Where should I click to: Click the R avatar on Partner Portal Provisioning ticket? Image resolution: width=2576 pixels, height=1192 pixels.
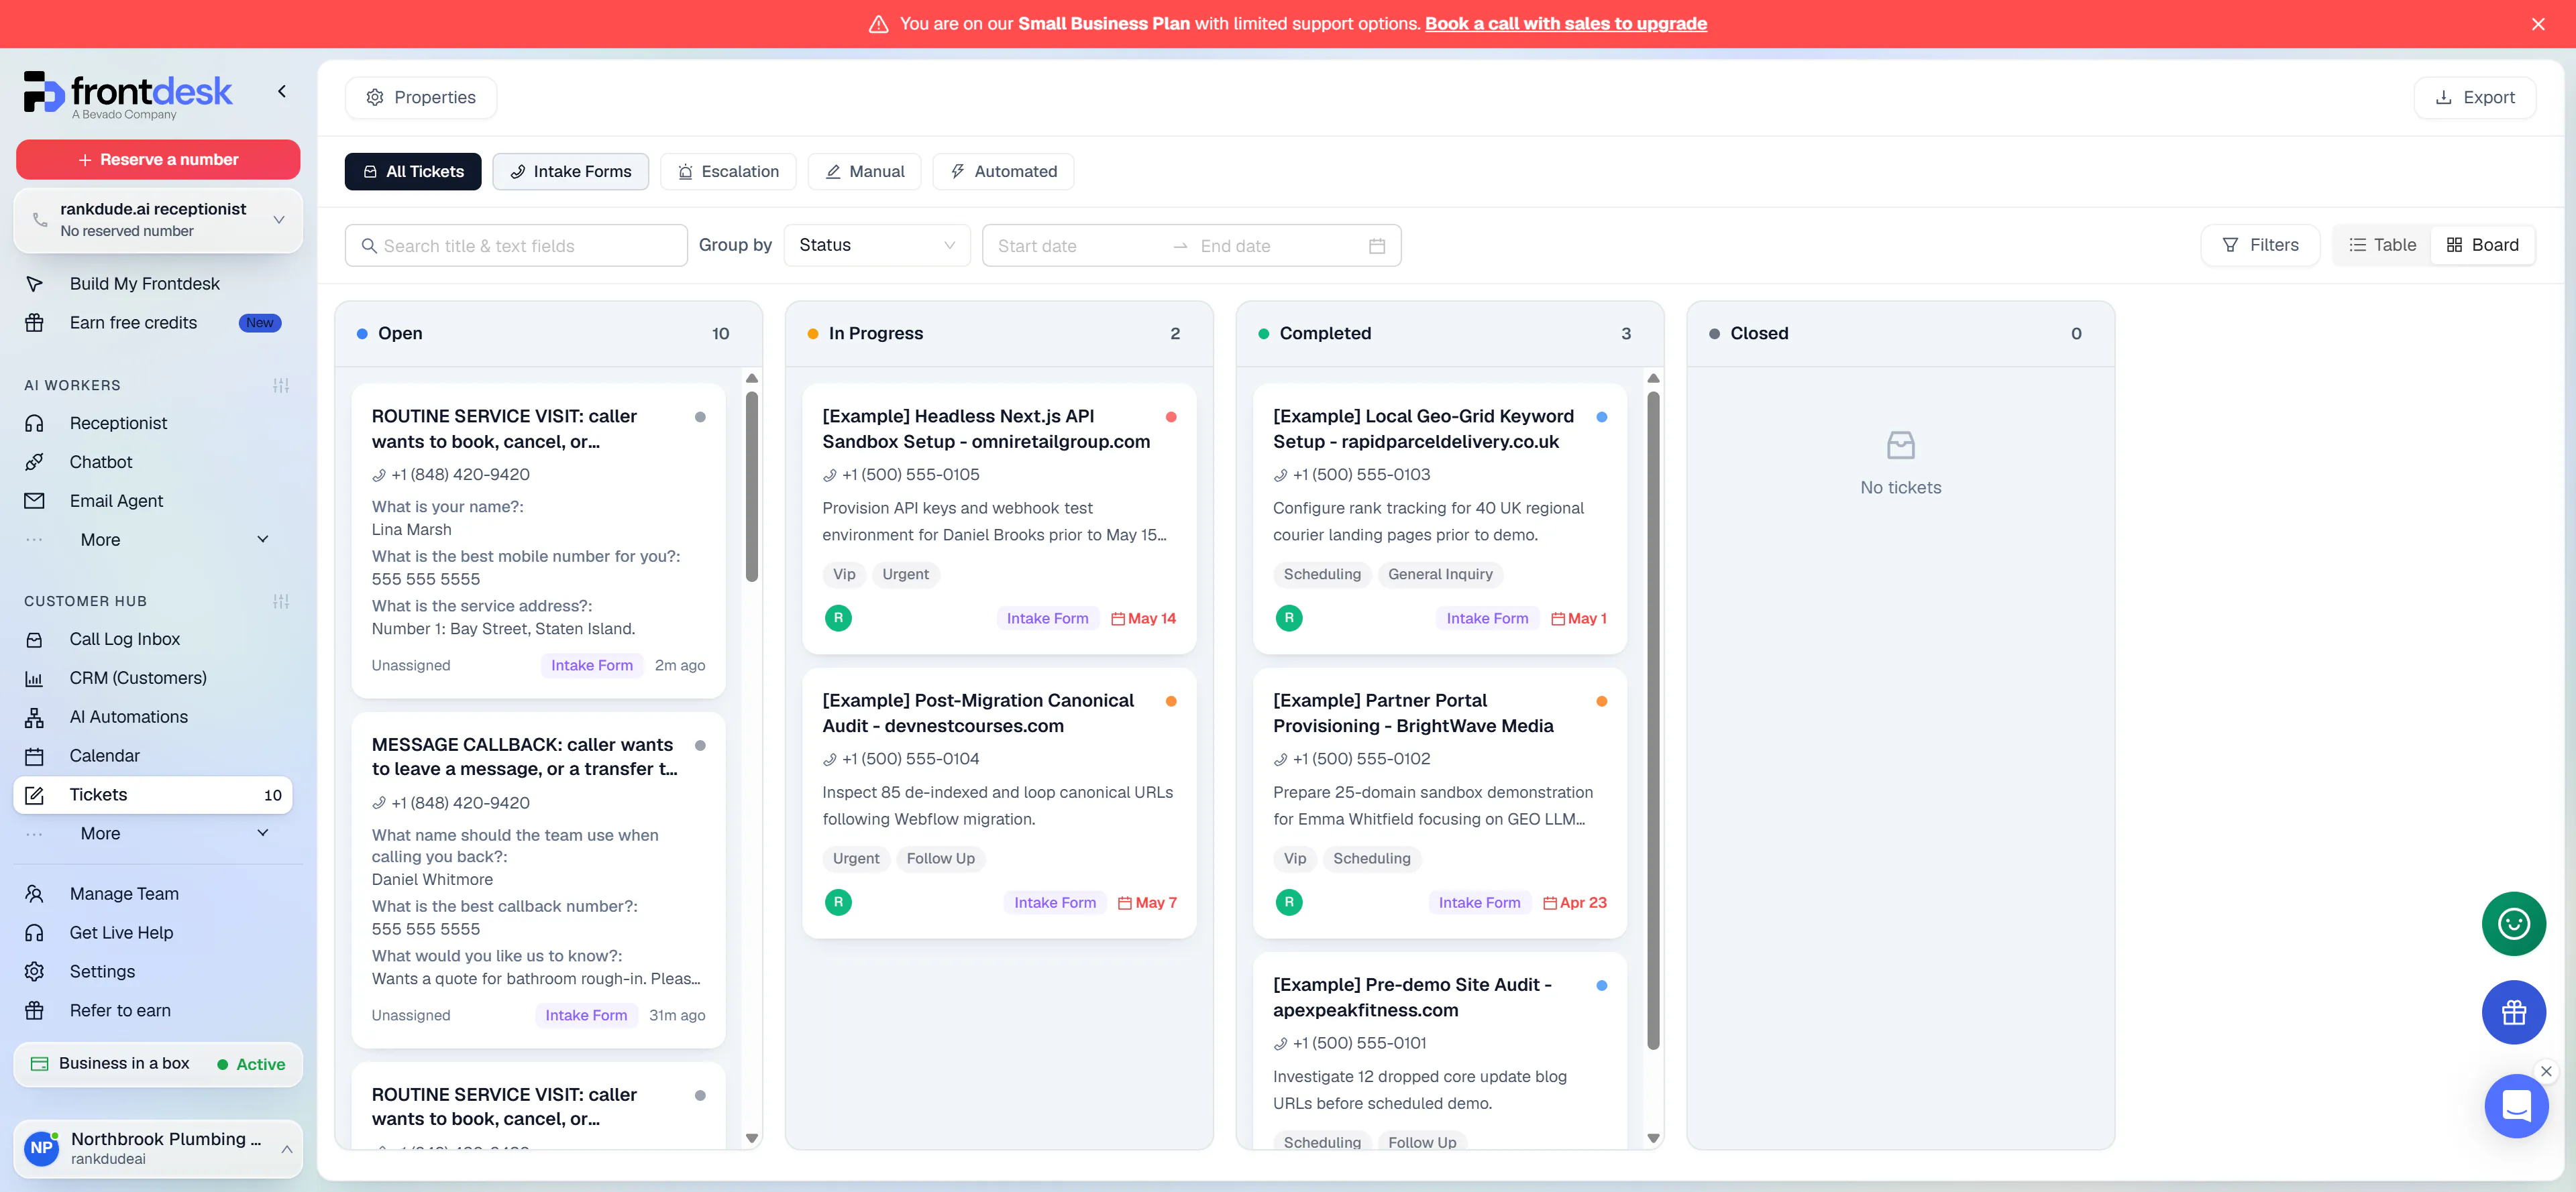(x=1289, y=902)
